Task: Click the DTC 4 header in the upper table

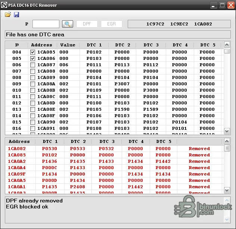Action: click(x=180, y=45)
